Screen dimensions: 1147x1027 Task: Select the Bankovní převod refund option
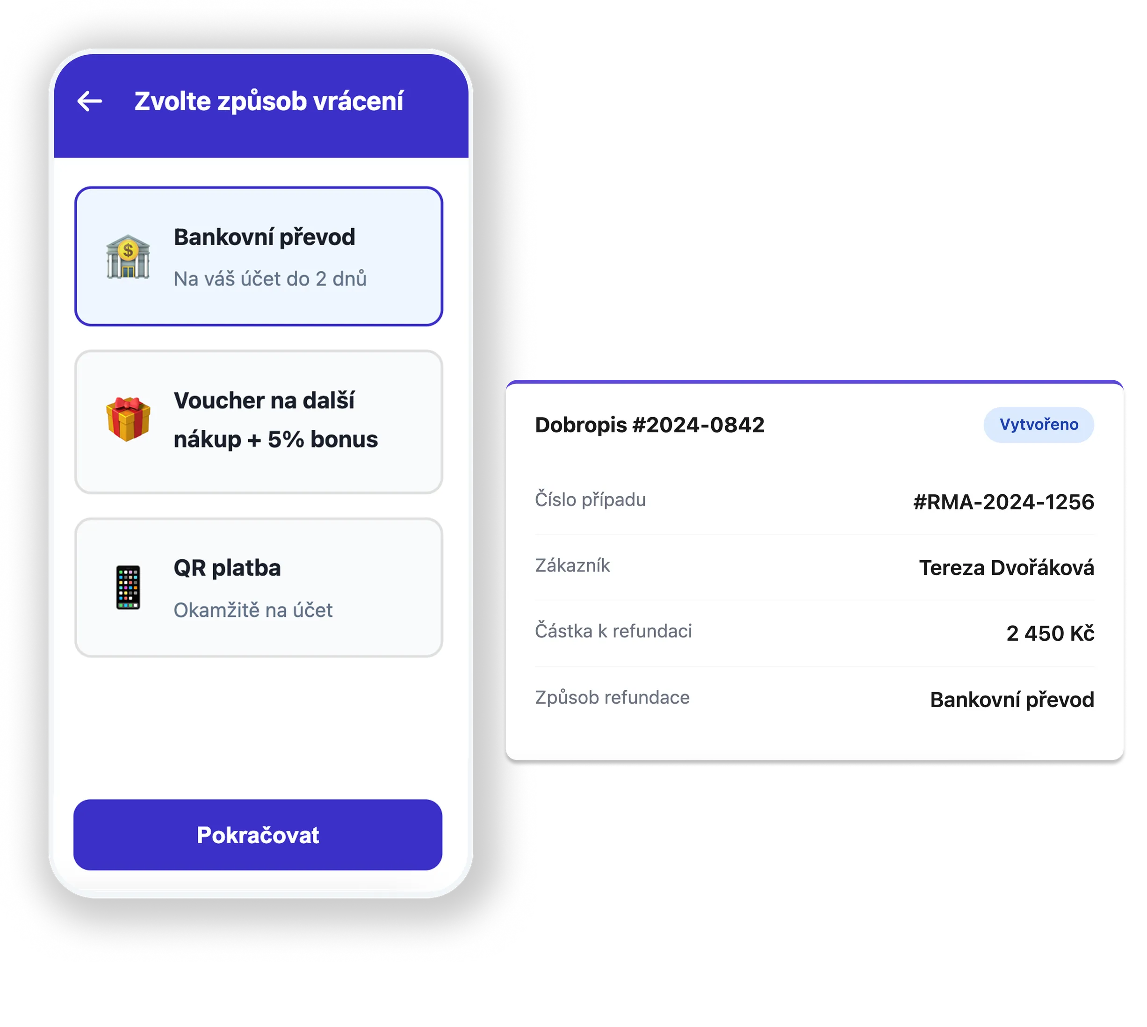(259, 257)
